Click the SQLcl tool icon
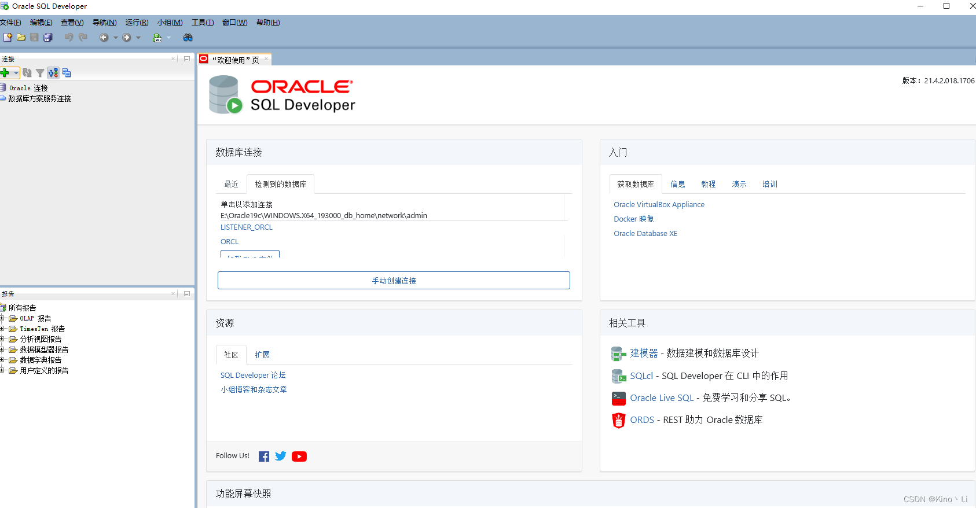The width and height of the screenshot is (976, 508). click(x=619, y=376)
